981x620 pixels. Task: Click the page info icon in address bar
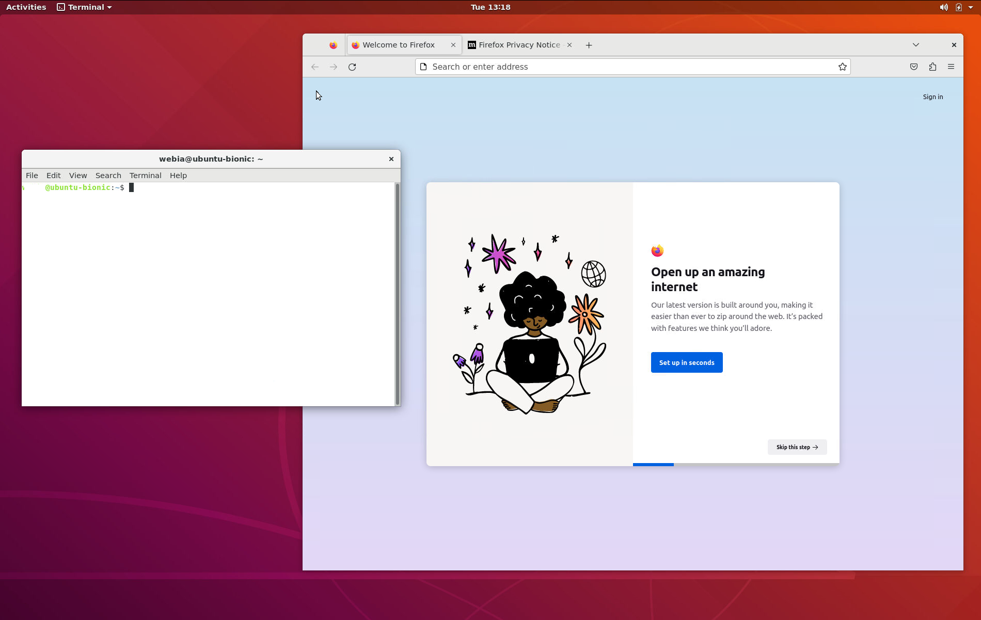pyautogui.click(x=423, y=67)
